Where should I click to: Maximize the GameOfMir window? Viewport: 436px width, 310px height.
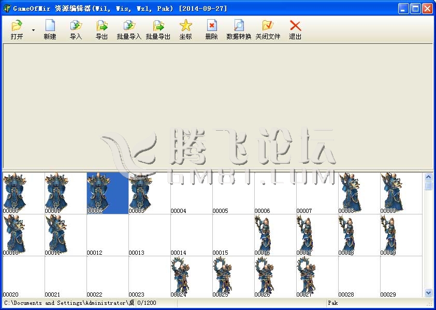(415, 9)
